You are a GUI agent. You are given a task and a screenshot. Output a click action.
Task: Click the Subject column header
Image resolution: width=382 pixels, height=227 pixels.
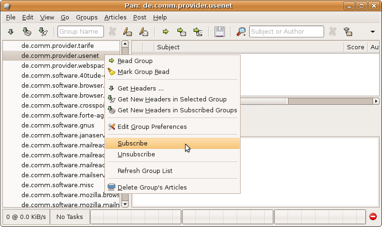168,47
